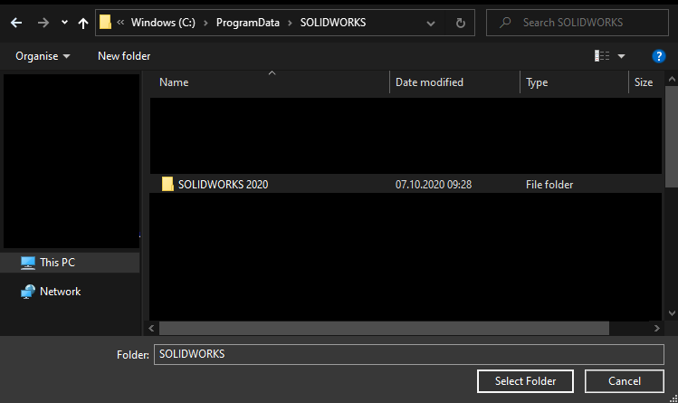Screen dimensions: 678x403
Task: Open the address bar history dropdown
Action: tap(431, 24)
